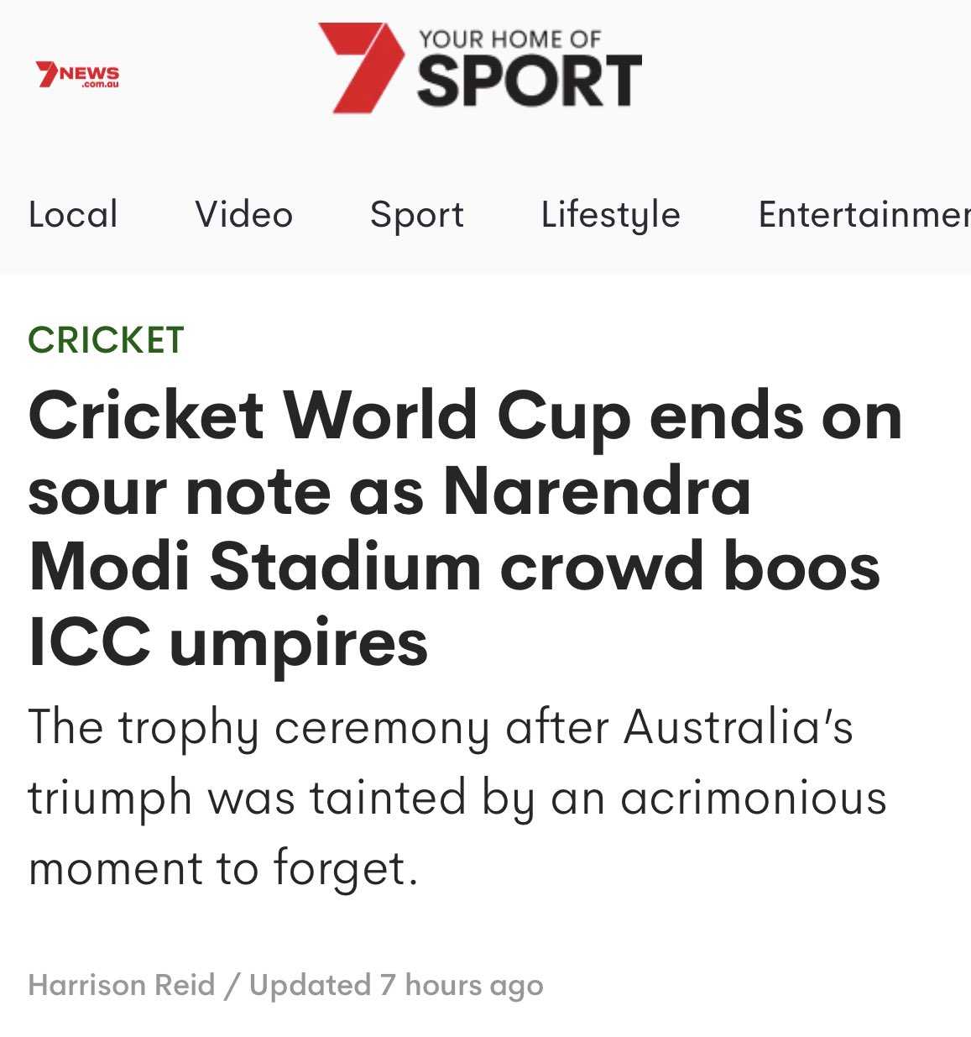Follow the green CRICKET category link
The image size is (971, 1037).
106,340
